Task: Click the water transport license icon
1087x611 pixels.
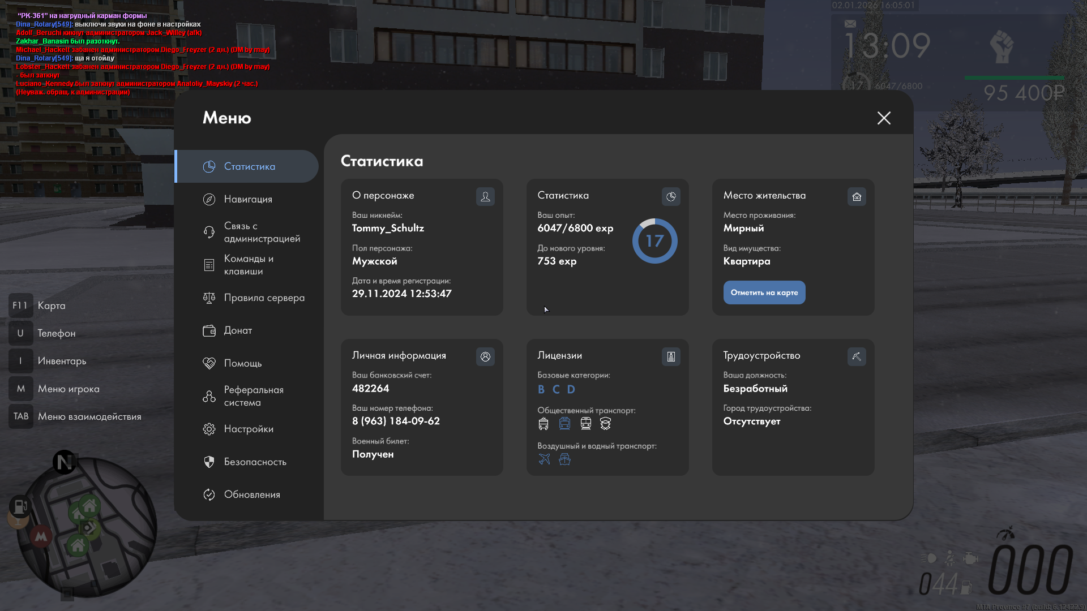Action: point(564,459)
